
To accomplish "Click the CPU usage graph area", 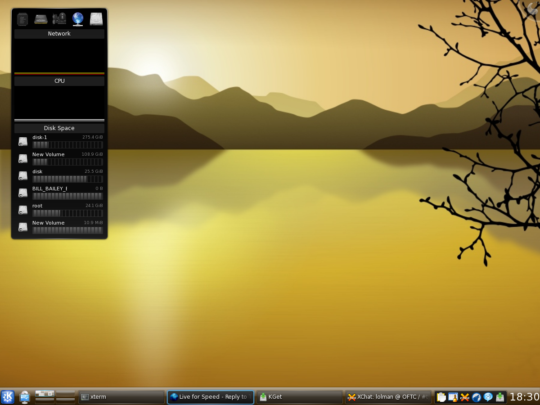I will click(x=59, y=104).
